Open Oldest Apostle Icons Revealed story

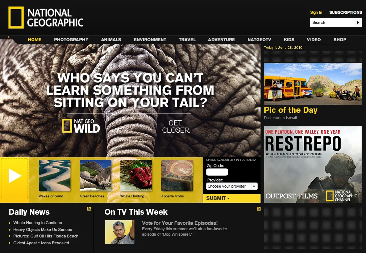click(41, 243)
